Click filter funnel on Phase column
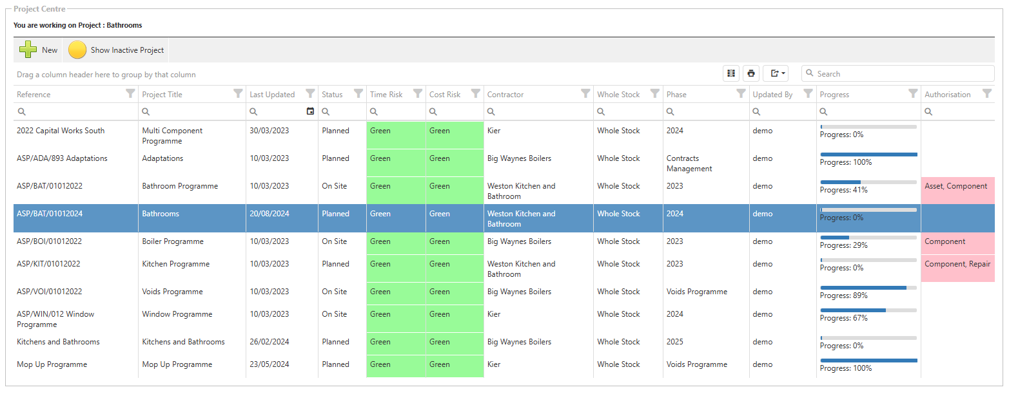The image size is (1009, 394). point(741,93)
